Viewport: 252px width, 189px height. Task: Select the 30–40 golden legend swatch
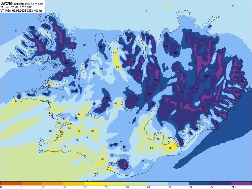pyautogui.click(x=74, y=183)
